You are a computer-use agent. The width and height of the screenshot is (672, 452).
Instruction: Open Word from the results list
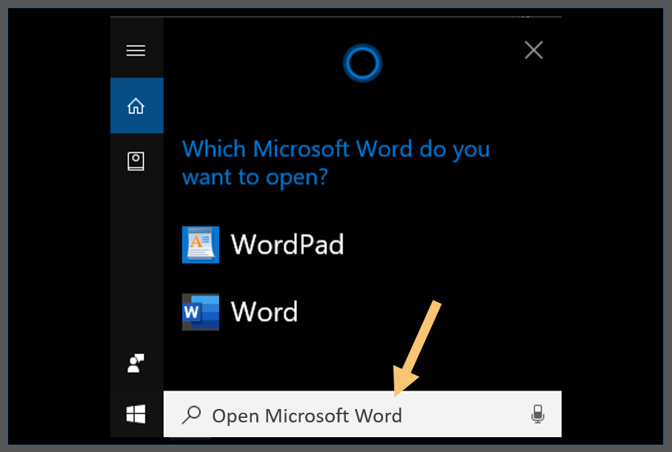[x=264, y=311]
